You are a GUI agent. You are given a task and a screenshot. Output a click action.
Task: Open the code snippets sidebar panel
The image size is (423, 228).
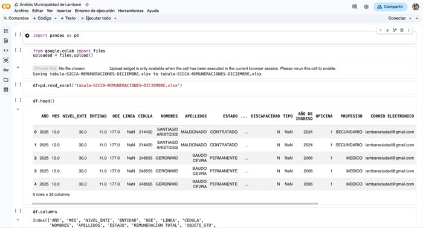pyautogui.click(x=6, y=50)
